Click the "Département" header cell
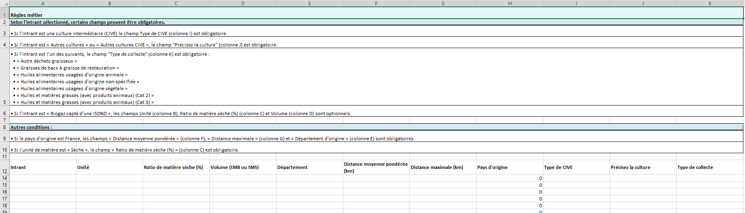 pyautogui.click(x=309, y=167)
